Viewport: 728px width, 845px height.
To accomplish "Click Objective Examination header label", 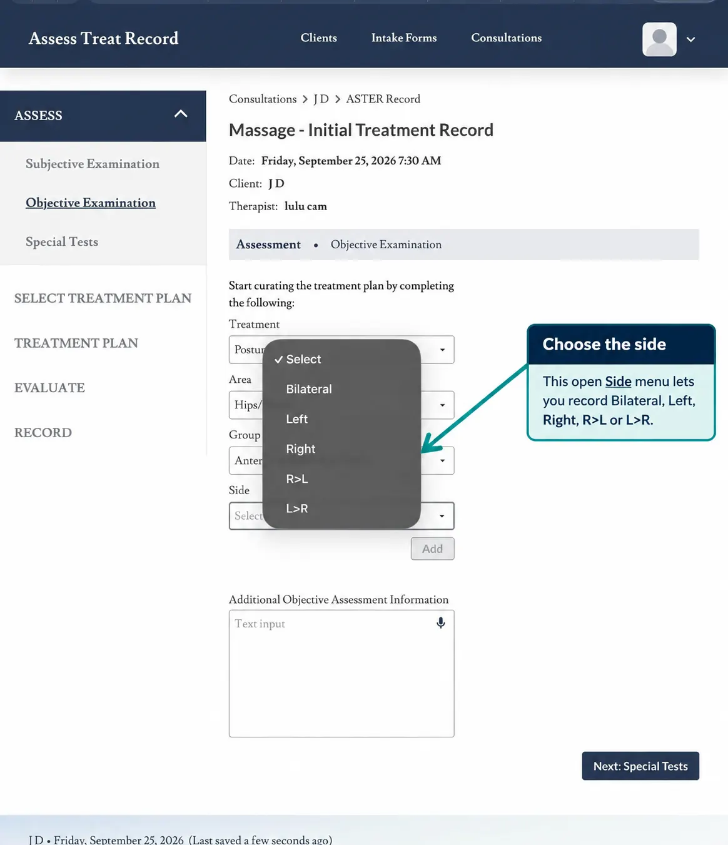I will tap(386, 245).
